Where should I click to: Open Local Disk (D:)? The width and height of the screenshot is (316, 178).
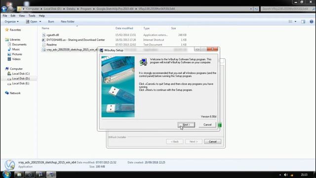pos(21,79)
